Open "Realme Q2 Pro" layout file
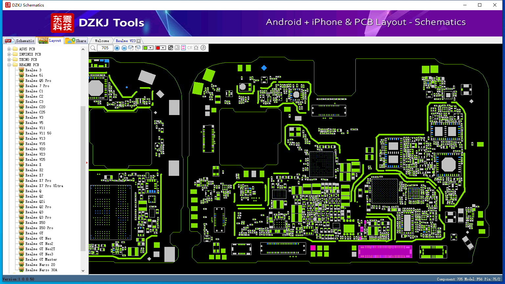Viewport: 505px width, 284px height. tap(38, 207)
